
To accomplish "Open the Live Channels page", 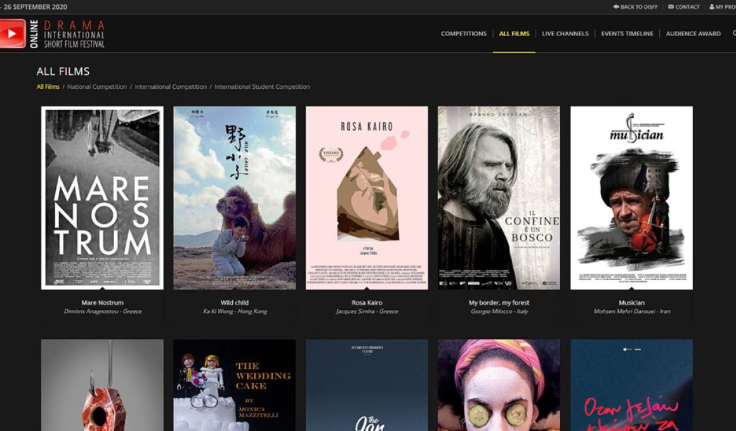I will [565, 34].
